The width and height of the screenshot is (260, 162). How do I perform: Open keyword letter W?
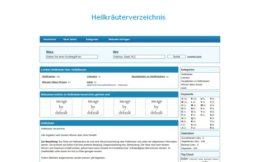(x=201, y=105)
